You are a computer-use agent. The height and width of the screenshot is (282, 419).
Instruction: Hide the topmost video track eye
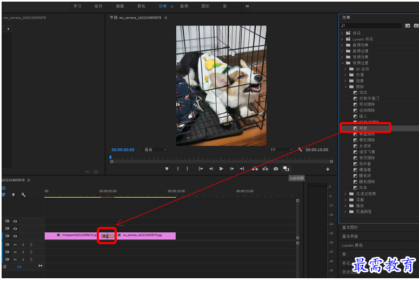[15, 221]
